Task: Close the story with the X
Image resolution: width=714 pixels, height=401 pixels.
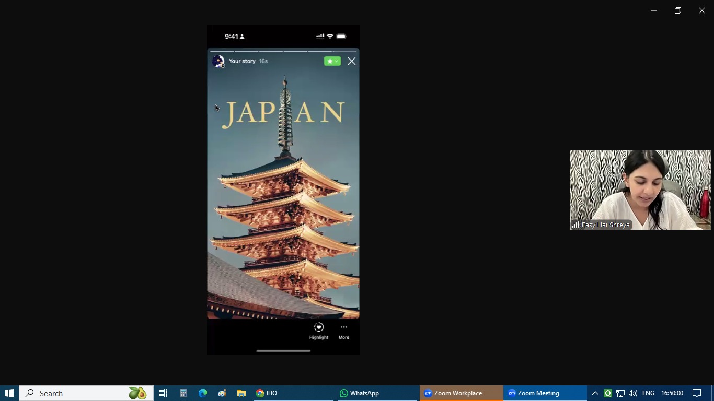Action: (352, 62)
